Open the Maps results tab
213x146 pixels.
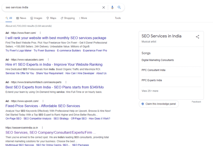(x=51, y=18)
